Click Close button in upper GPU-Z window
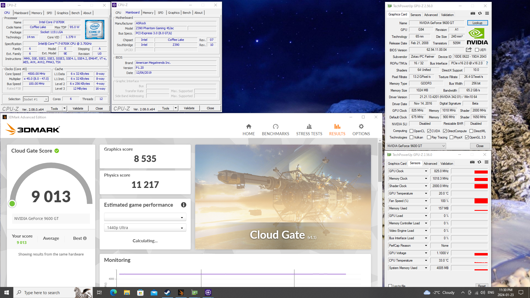 pos(479,146)
